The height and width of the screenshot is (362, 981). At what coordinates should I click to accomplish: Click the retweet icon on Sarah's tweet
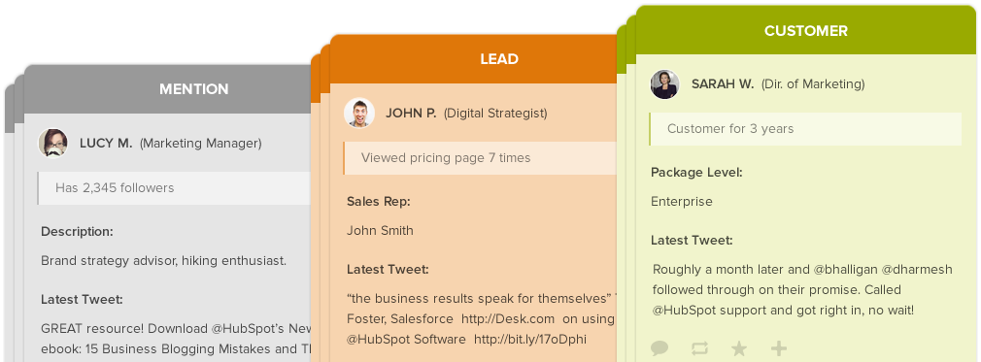pos(699,348)
